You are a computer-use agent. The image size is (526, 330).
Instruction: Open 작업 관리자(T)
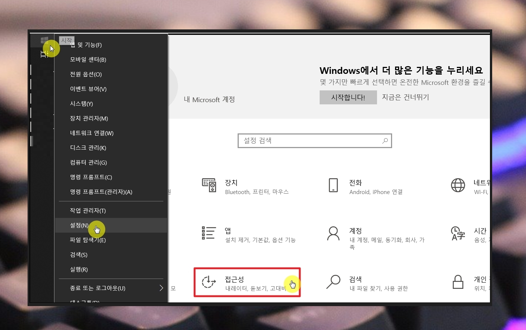(88, 211)
